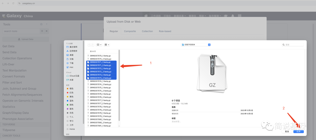Filter by the green (绿色) tag
Screen dimensions: 316x140
(x=70, y=105)
